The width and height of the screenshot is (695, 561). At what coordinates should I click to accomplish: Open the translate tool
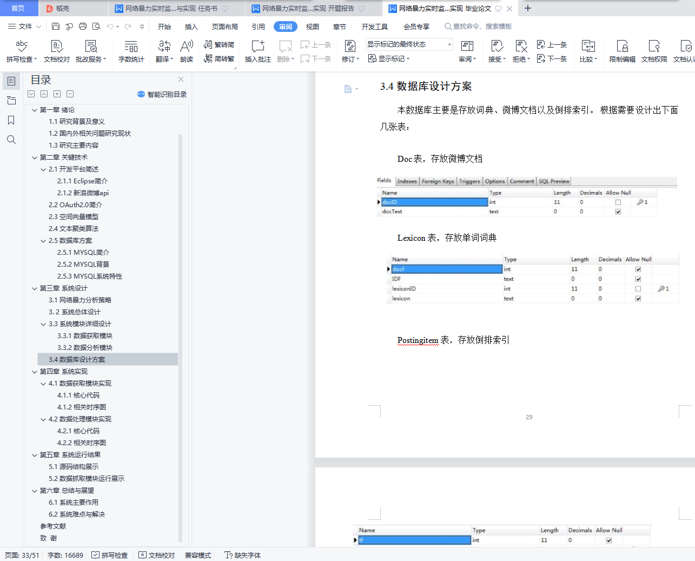[x=164, y=51]
